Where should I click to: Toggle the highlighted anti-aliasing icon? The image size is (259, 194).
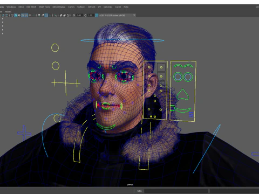pos(46,15)
